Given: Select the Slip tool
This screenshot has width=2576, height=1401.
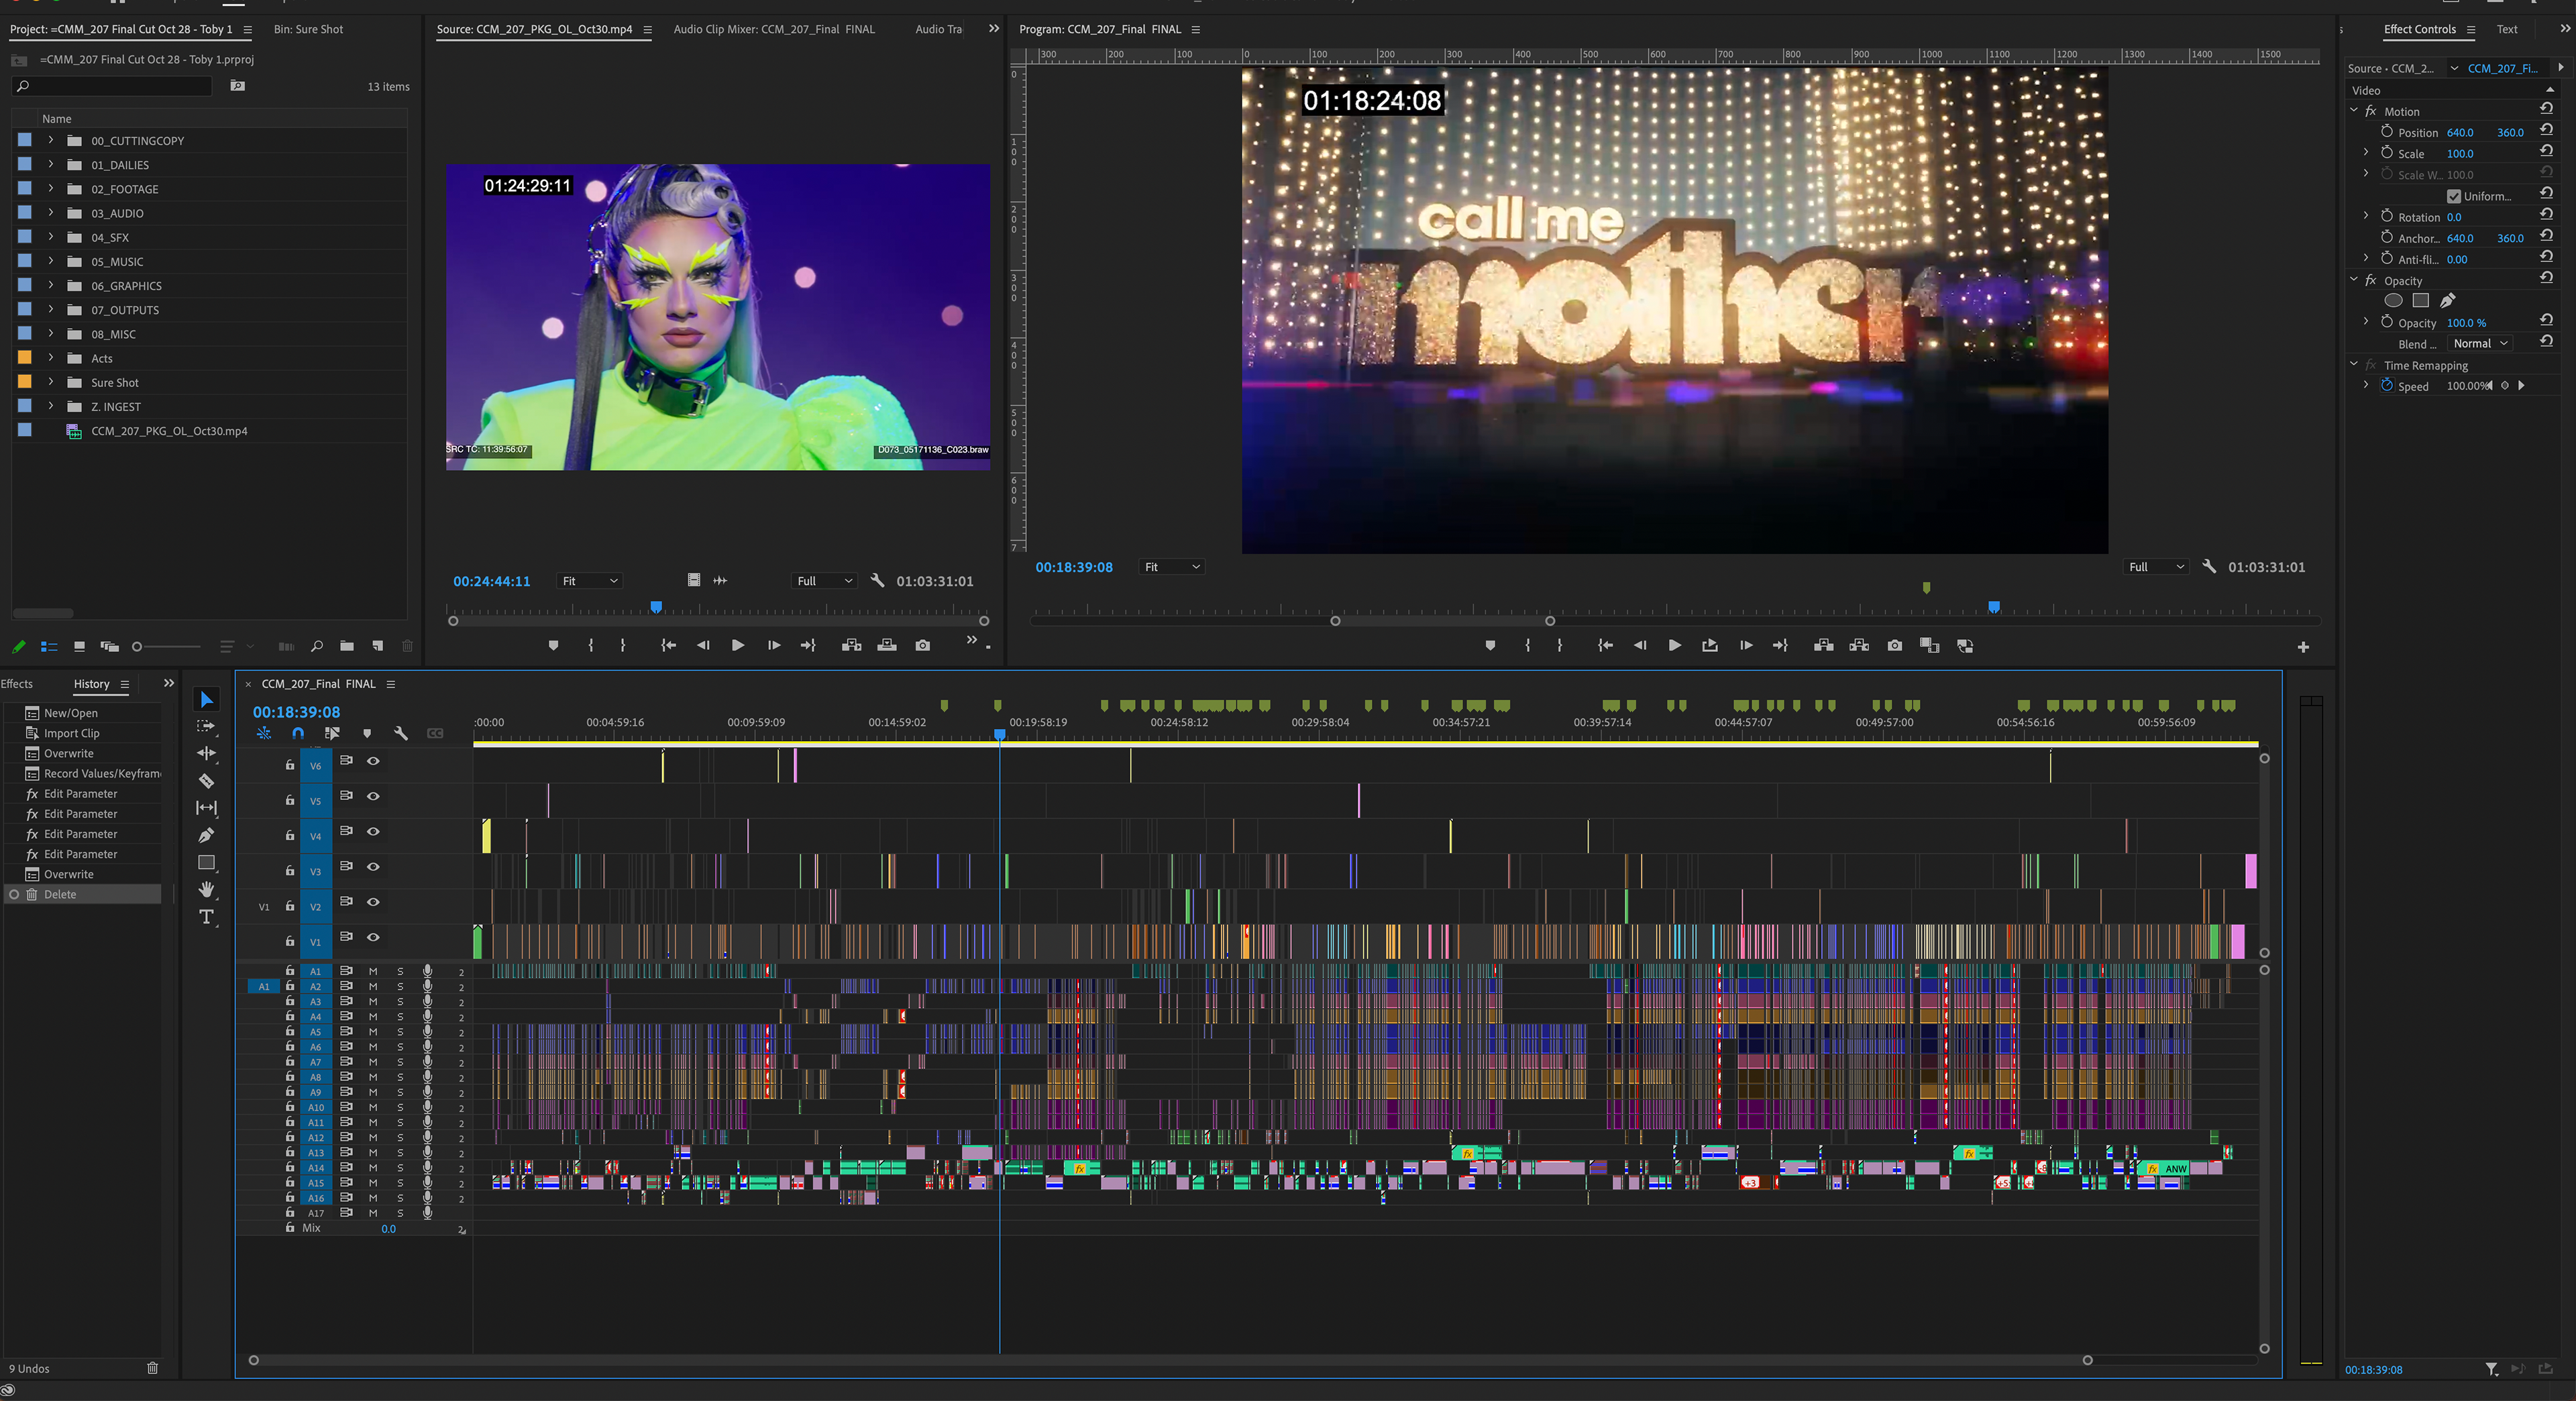Looking at the screenshot, I should point(206,808).
